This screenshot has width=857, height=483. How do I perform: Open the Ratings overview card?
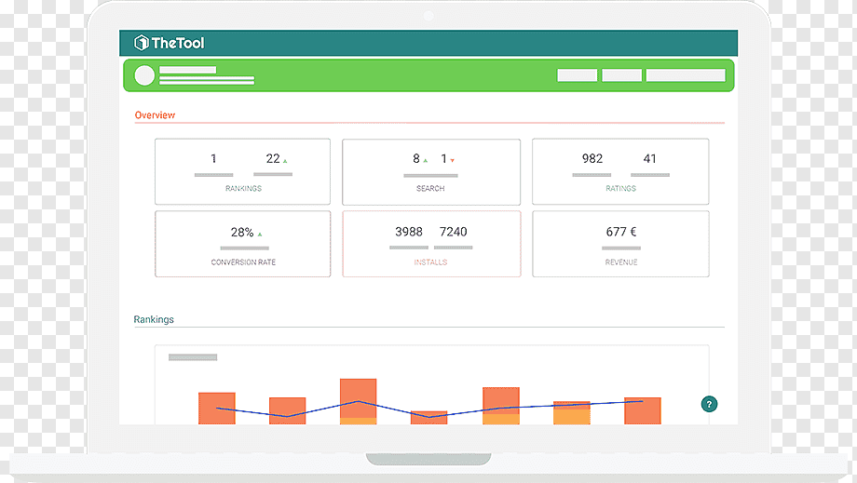click(620, 171)
